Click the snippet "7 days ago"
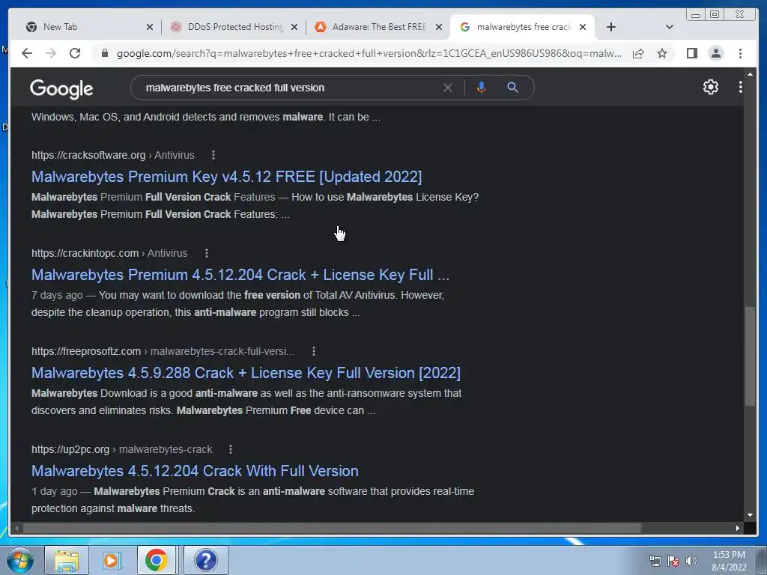The height and width of the screenshot is (575, 767). (57, 295)
